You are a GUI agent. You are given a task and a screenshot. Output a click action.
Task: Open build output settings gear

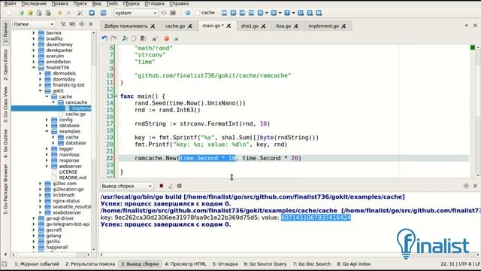pyautogui.click(x=180, y=186)
